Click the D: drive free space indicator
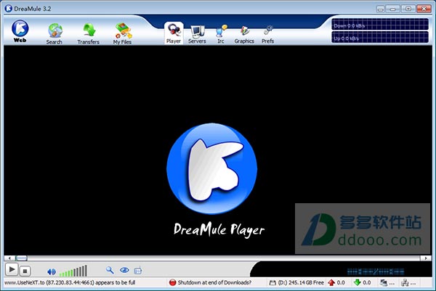 [x=296, y=283]
